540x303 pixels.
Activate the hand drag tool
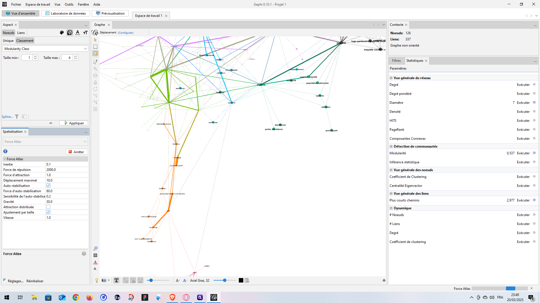pyautogui.click(x=95, y=53)
